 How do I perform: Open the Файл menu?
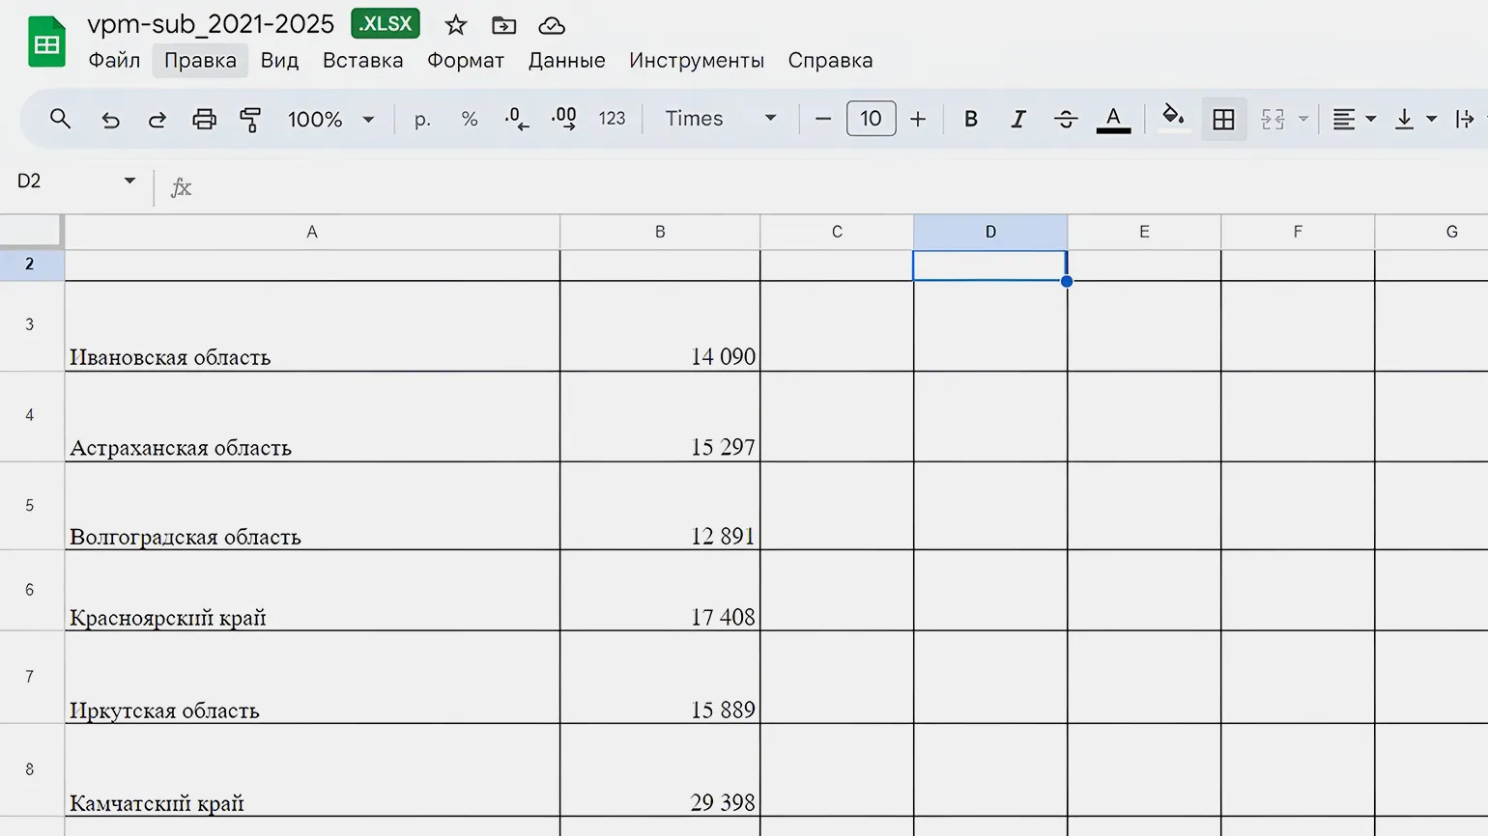114,60
